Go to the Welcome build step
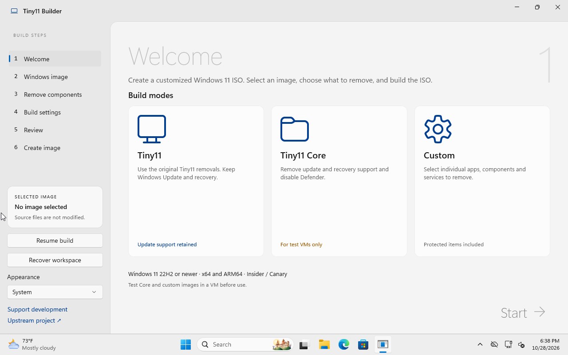This screenshot has width=568, height=355. coord(55,59)
